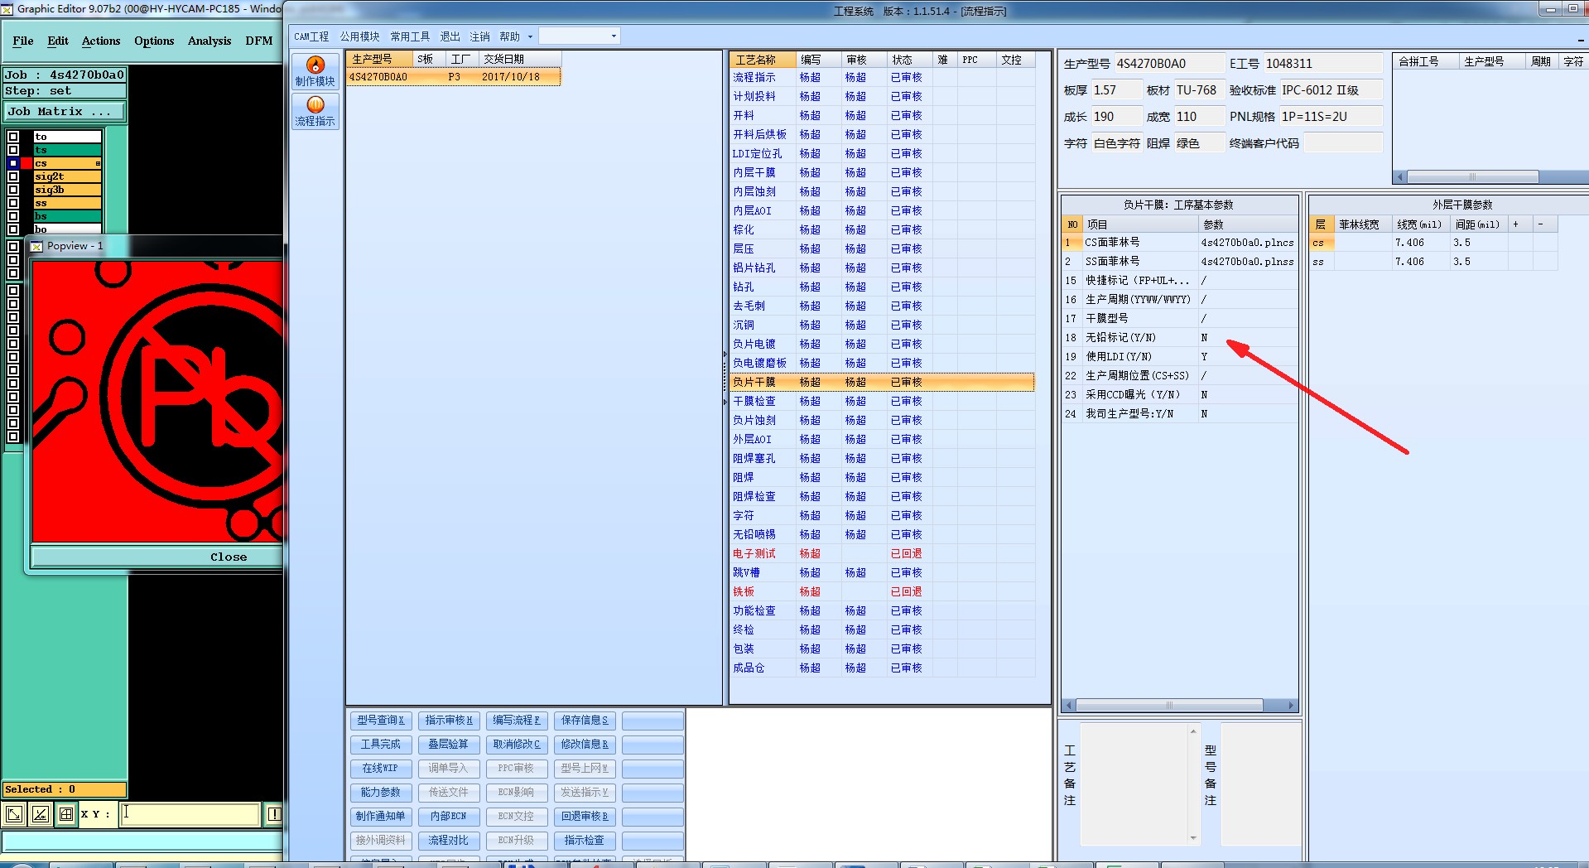Toggle the checkbox for layer bs
The image size is (1589, 868).
pos(13,216)
